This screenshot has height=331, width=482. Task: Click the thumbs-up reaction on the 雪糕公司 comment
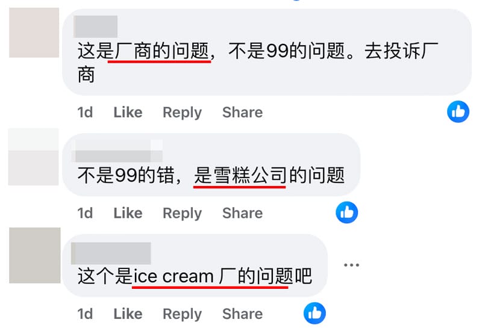(347, 212)
